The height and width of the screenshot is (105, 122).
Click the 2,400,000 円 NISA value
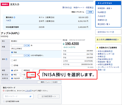83,27
